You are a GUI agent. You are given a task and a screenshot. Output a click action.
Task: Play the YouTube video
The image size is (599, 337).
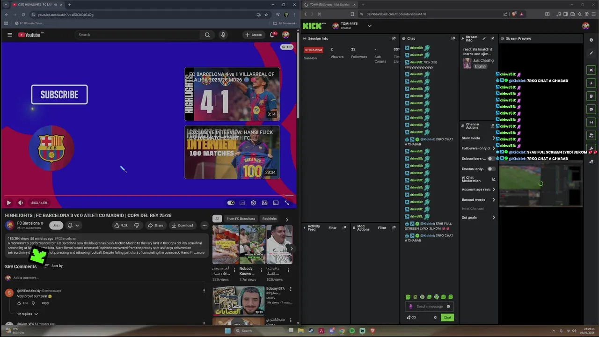tap(8, 203)
